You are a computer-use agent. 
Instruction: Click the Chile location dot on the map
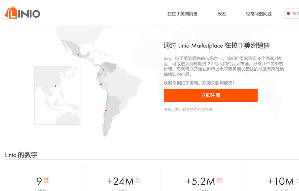click(x=106, y=110)
